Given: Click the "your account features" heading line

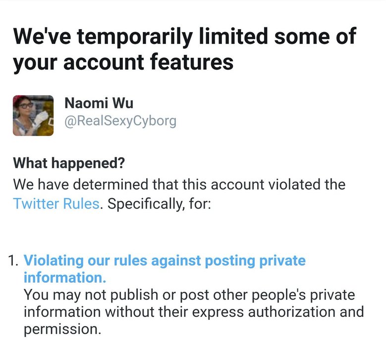Looking at the screenshot, I should pos(123,63).
